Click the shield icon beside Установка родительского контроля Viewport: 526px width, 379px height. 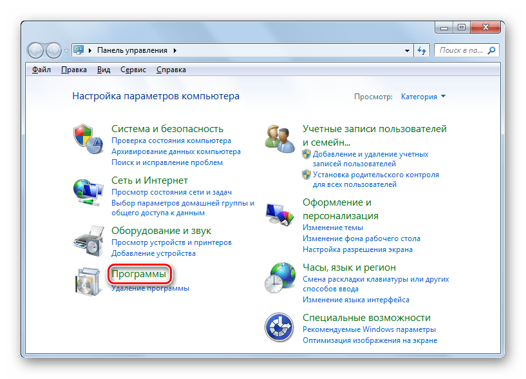coord(306,175)
